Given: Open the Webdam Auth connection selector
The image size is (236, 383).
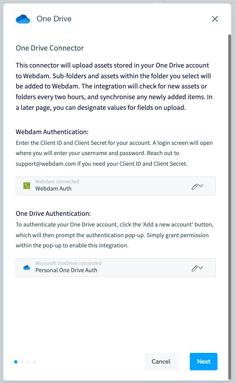Looking at the screenshot, I should tap(116, 186).
